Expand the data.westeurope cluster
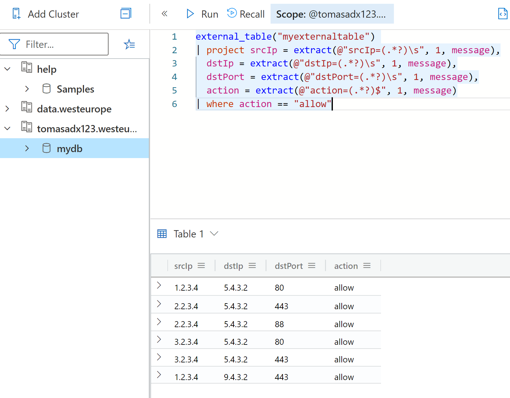 pyautogui.click(x=7, y=109)
